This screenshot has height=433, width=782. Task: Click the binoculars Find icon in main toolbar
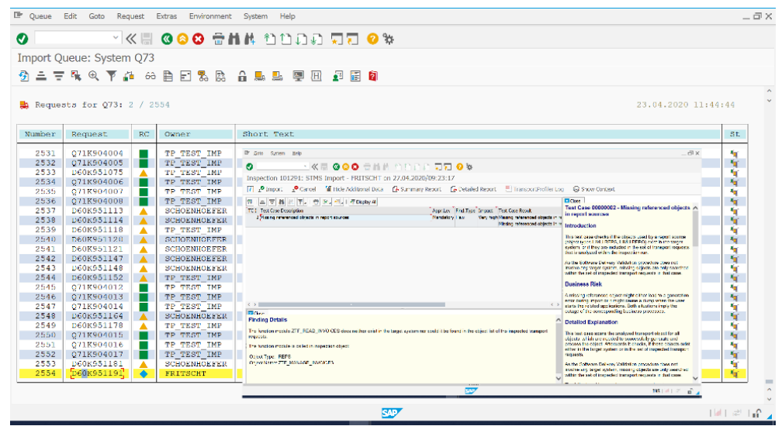tap(234, 38)
